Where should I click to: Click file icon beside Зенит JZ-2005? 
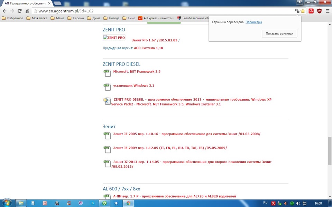[107, 135]
